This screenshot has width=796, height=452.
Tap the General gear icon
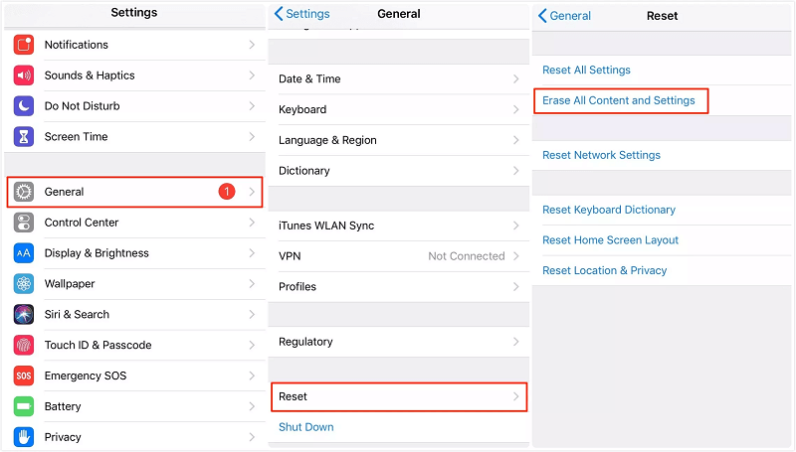point(24,192)
